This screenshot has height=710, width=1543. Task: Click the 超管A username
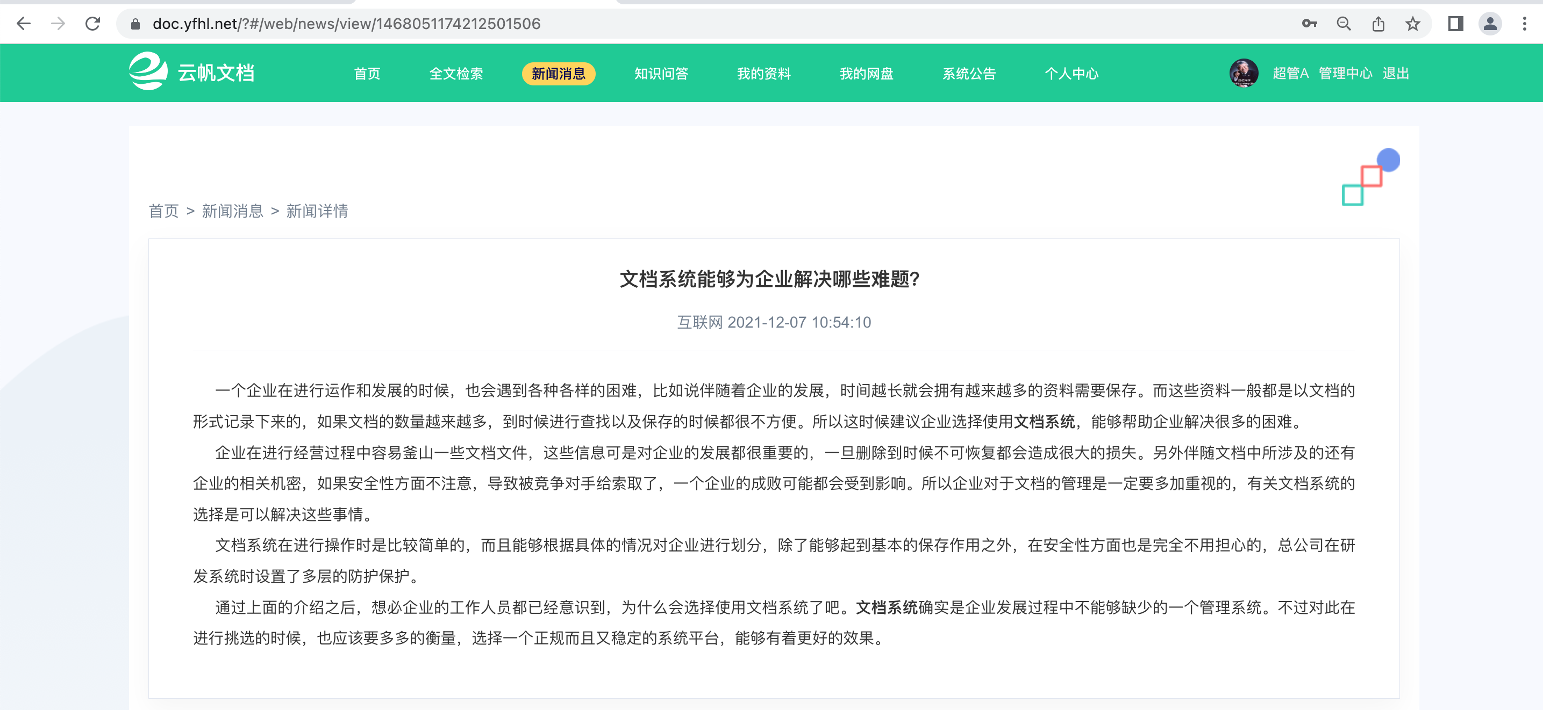coord(1290,73)
